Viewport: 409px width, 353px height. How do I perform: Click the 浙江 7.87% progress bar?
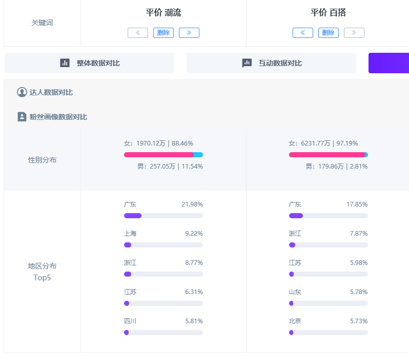click(x=329, y=245)
